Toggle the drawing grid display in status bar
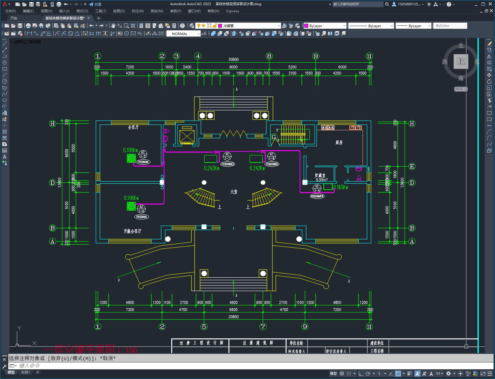Viewport: 495px width, 379px height. [342, 373]
